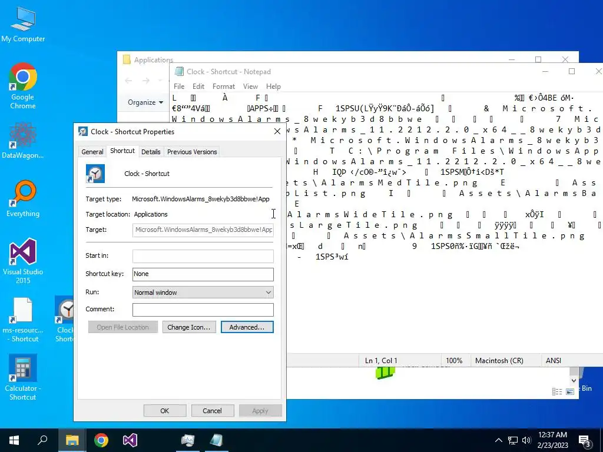Expand Run window mode dropdown
This screenshot has width=603, height=452.
pos(269,293)
